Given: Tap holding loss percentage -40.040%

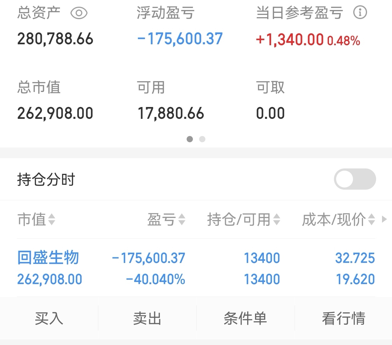Looking at the screenshot, I should (x=155, y=279).
